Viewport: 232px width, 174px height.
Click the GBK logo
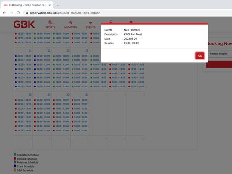pyautogui.click(x=24, y=24)
